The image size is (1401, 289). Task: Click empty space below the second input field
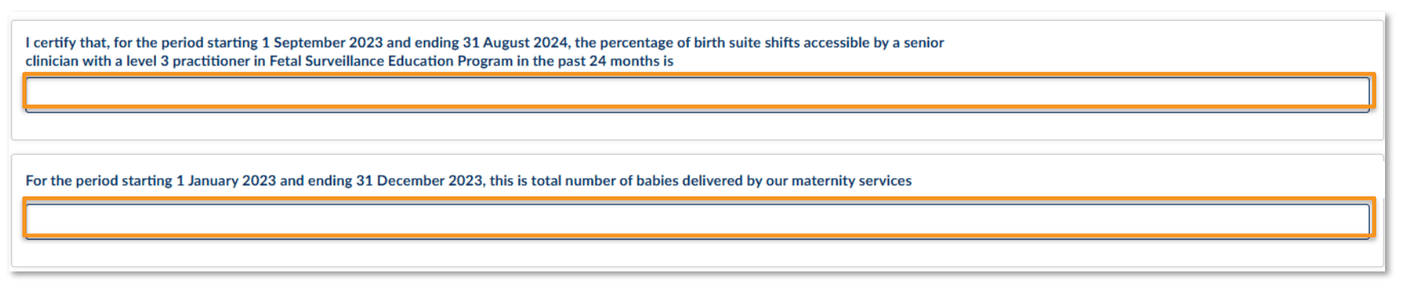(x=698, y=252)
